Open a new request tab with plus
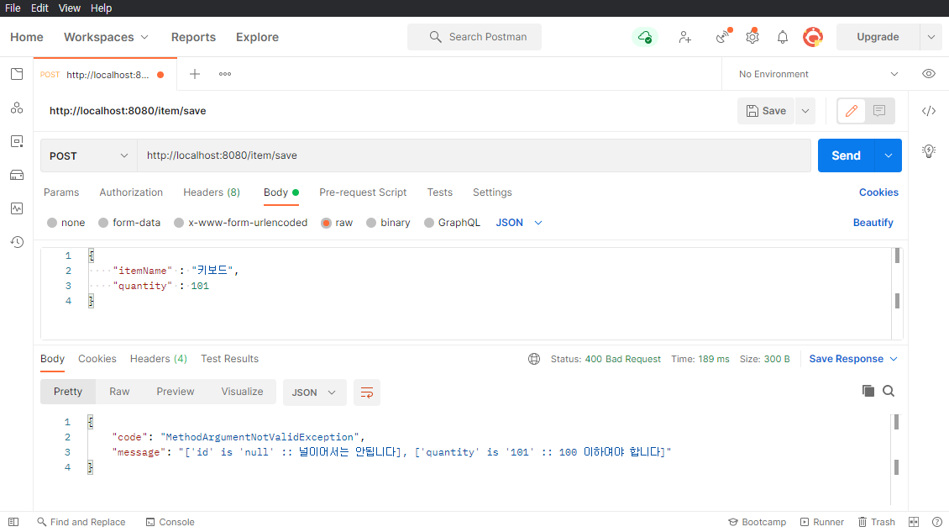This screenshot has height=532, width=949. click(x=195, y=74)
